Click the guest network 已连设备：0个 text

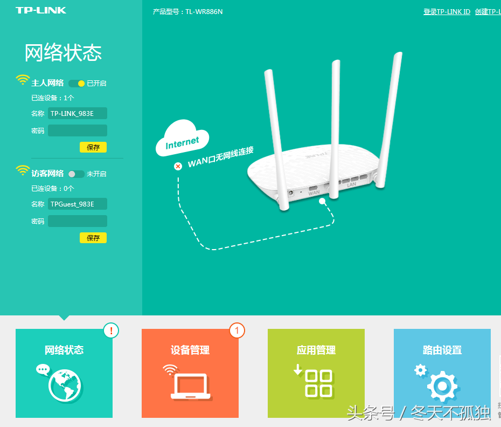click(x=52, y=188)
